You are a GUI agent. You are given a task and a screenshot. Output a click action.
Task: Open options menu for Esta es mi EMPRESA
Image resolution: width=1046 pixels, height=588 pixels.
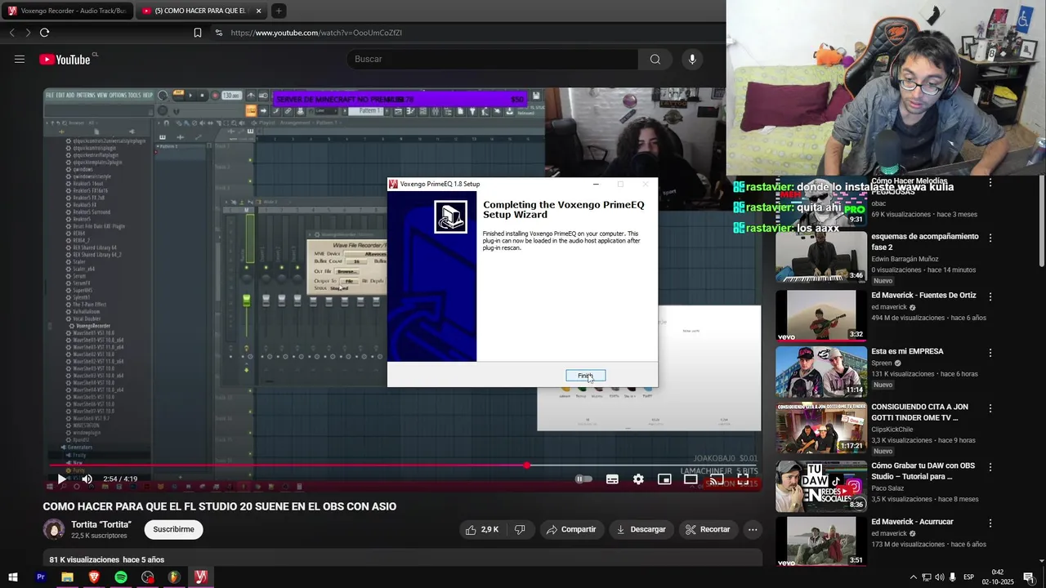pos(990,353)
